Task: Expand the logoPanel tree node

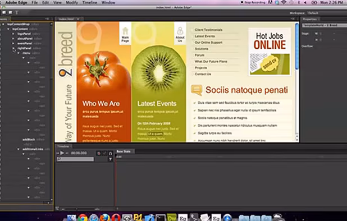Action: [x=13, y=34]
